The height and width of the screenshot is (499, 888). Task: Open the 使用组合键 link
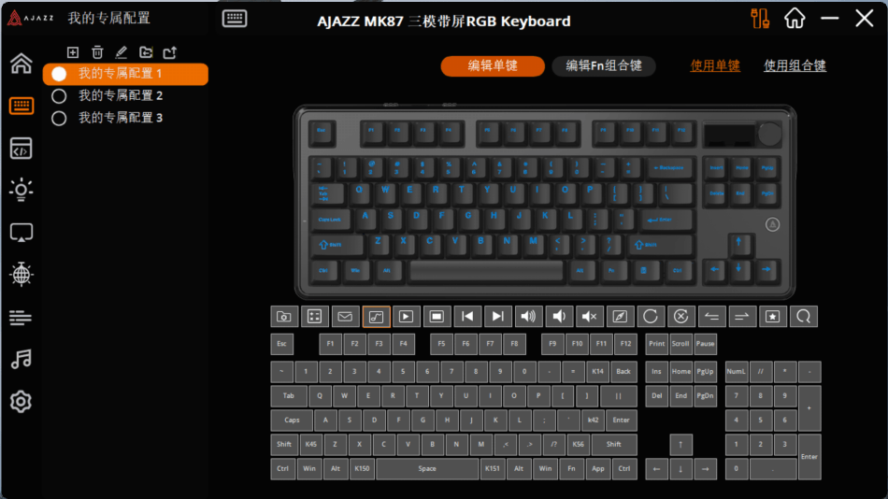pos(795,65)
